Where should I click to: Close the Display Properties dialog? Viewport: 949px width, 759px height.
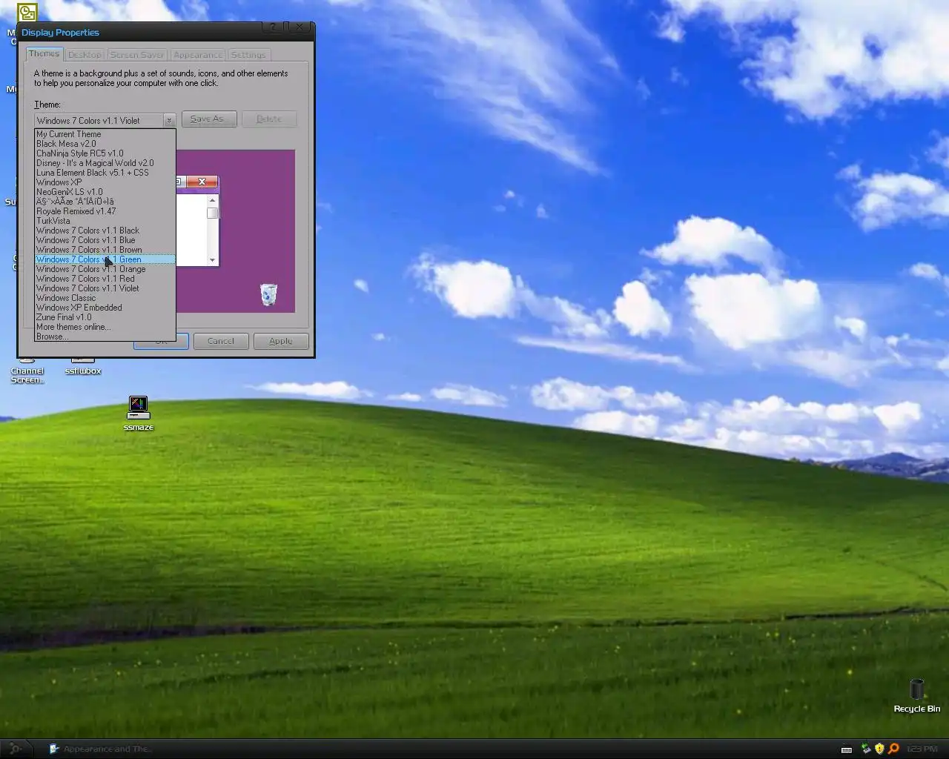pos(299,27)
